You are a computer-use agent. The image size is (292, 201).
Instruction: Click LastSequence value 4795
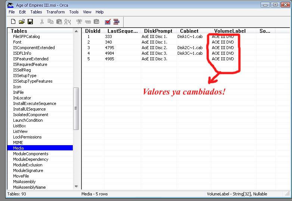(x=109, y=48)
